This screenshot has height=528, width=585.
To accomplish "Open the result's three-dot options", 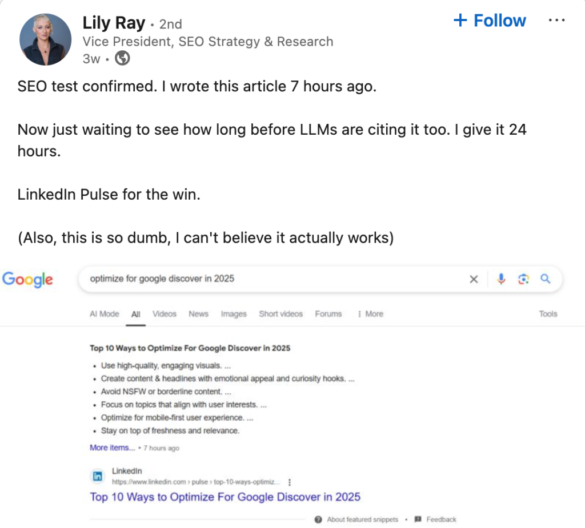I will coord(290,482).
